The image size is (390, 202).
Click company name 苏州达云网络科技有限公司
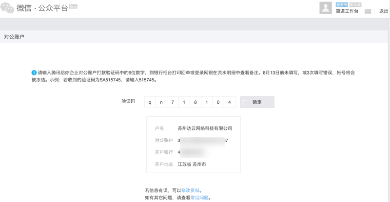coord(205,128)
